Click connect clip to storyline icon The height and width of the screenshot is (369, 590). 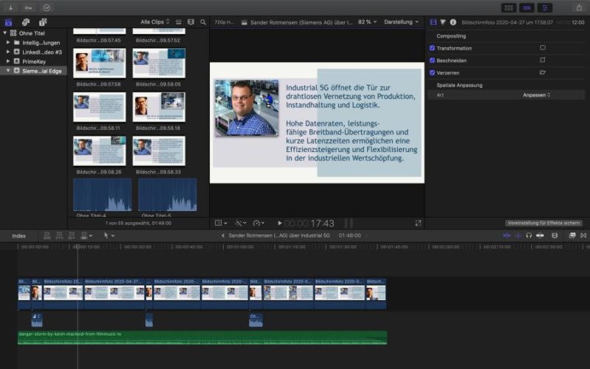pos(47,235)
